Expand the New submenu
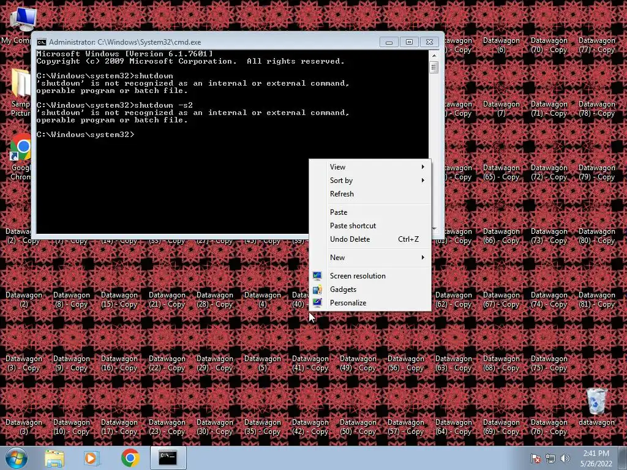 (370, 258)
